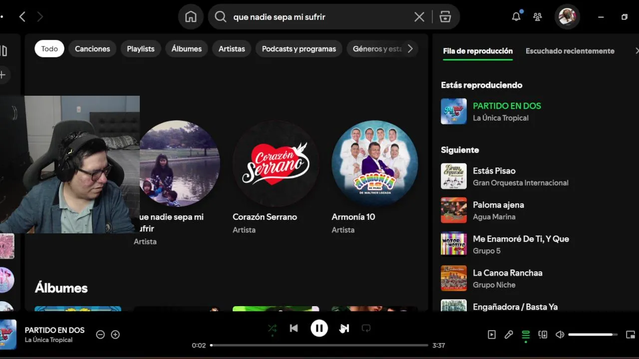Open Grupo Niche artist link
Viewport: 639px width, 359px height.
coord(494,285)
